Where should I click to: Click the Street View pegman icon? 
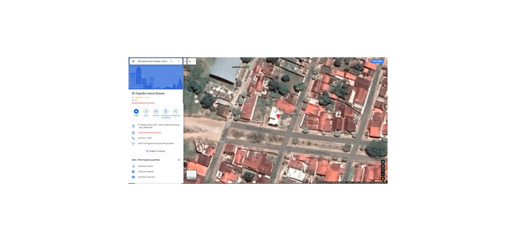[x=383, y=179]
